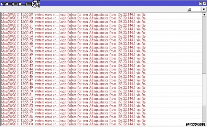The height and width of the screenshot is (127, 207).
Task: Select the log entry at 15:55:35
Action: pos(101,40)
